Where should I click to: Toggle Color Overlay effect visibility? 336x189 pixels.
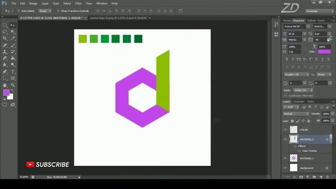click(x=299, y=151)
